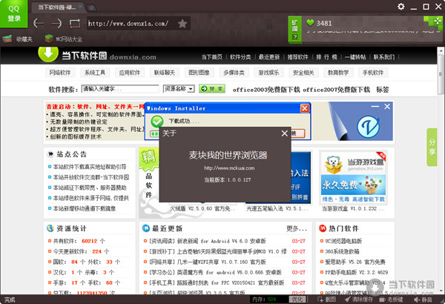Open 软件分类 in the site navigation
Image resolution: width=445 pixels, height=304 pixels.
click(x=240, y=57)
